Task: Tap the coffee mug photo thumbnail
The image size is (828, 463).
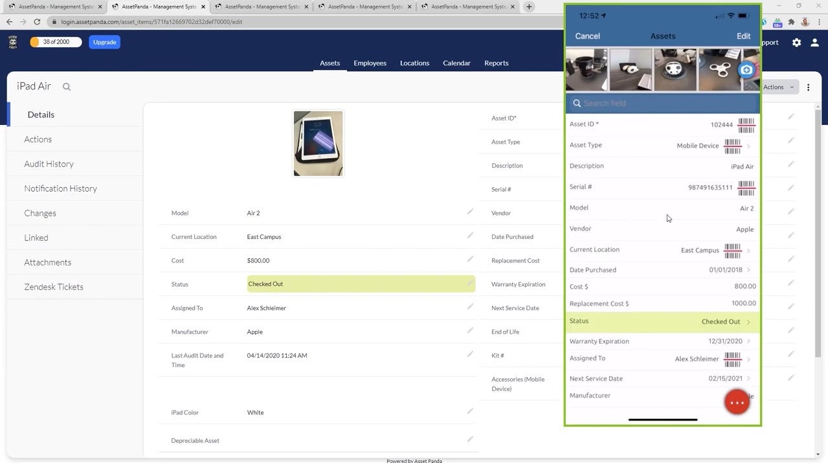Action: (x=587, y=70)
